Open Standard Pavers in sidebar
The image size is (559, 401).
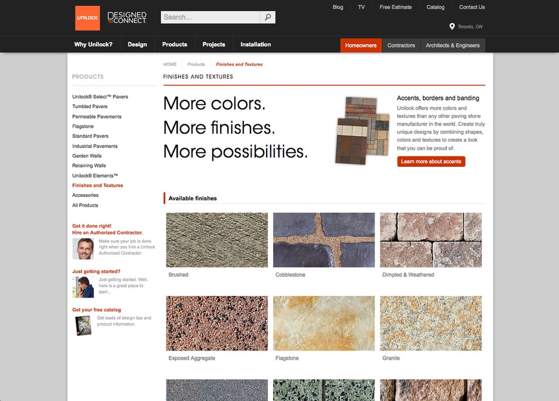(x=90, y=136)
